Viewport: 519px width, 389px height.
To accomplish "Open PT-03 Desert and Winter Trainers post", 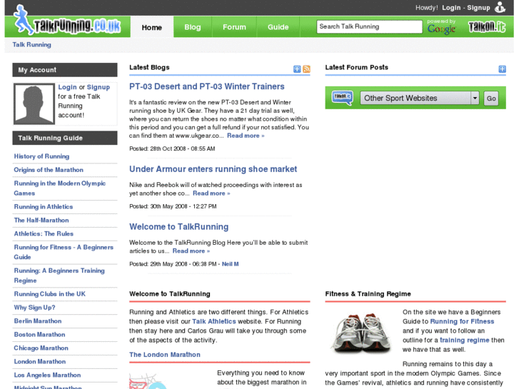I will [x=207, y=86].
